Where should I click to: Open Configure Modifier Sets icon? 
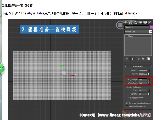tap(149, 59)
